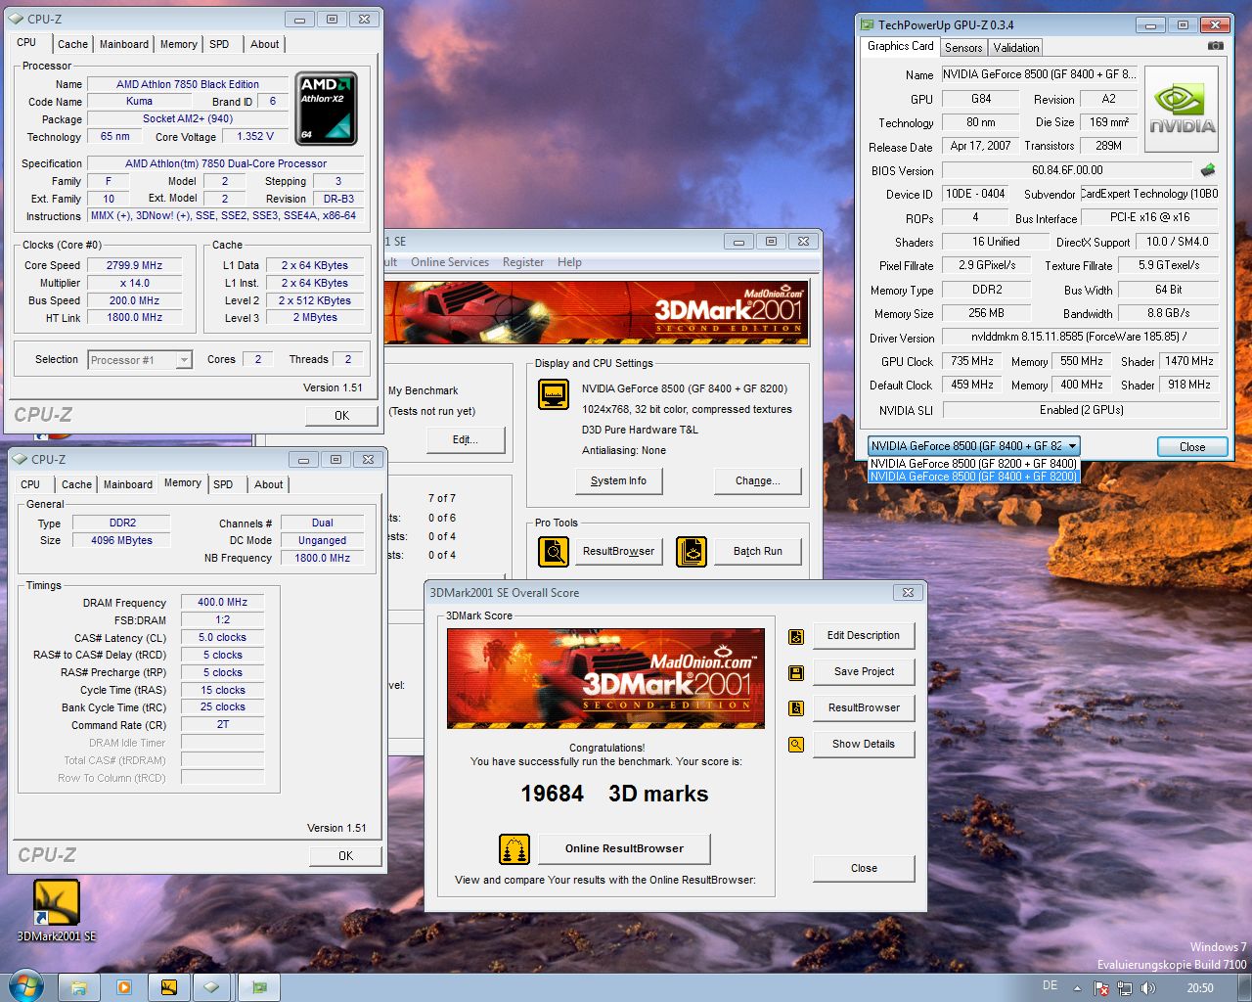Image resolution: width=1252 pixels, height=1002 pixels.
Task: Click the Show Details magnifier icon
Action: tap(796, 745)
